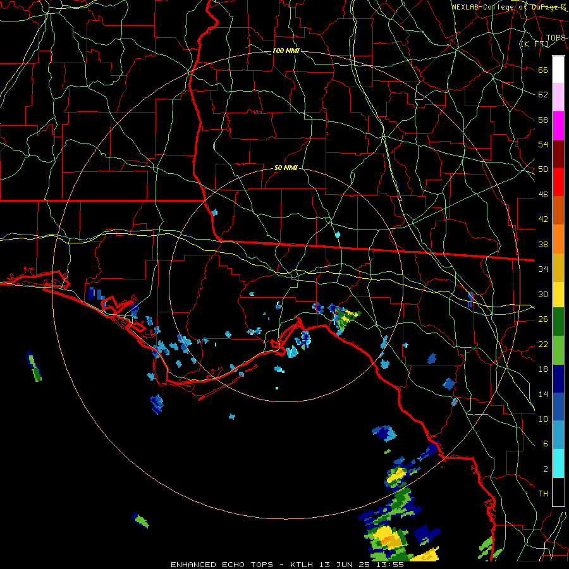Click legend value 6
This screenshot has width=569, height=569.
pos(546,444)
